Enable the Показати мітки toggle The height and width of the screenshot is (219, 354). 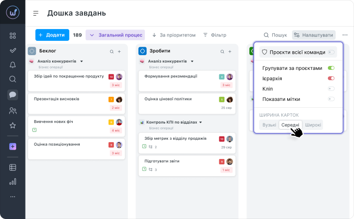coord(331,99)
